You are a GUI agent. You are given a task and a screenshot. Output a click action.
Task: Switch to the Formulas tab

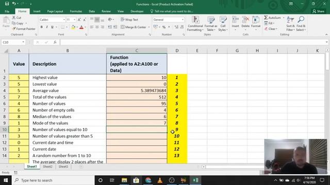pos(76,11)
